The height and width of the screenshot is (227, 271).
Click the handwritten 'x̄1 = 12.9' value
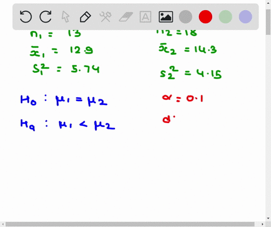click(62, 51)
